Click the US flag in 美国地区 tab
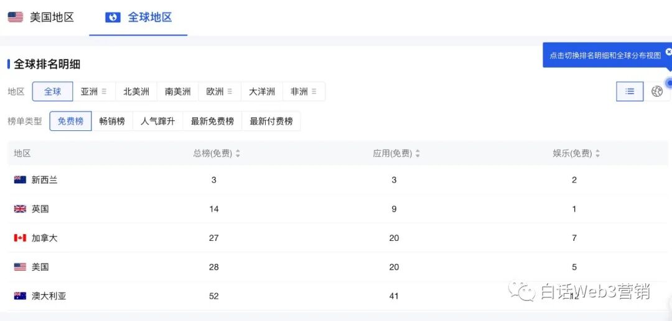 (16, 17)
